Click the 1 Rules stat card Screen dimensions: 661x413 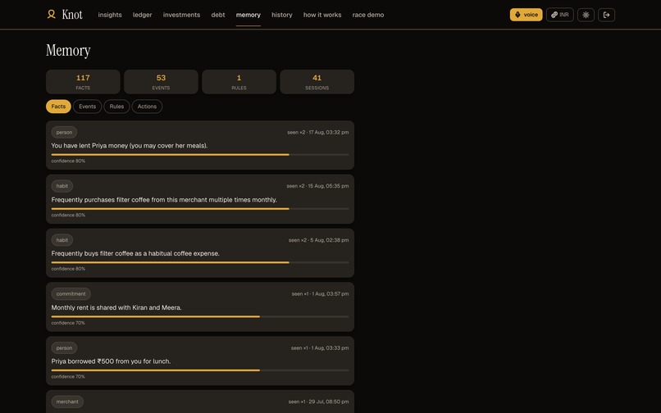(x=239, y=82)
